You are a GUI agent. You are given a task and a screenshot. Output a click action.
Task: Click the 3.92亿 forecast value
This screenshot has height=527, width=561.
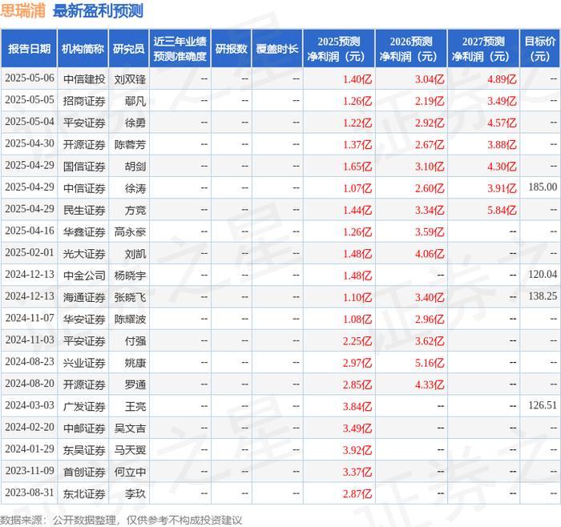pyautogui.click(x=357, y=450)
